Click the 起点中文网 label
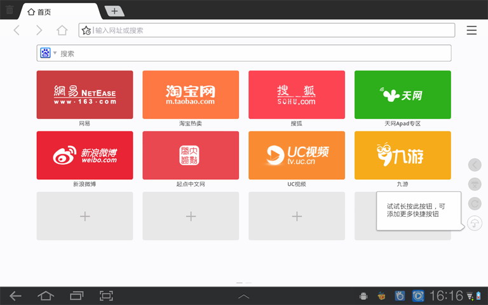488x305 pixels. pos(191,184)
